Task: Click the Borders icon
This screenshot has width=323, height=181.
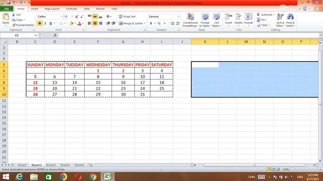Action: (61, 24)
